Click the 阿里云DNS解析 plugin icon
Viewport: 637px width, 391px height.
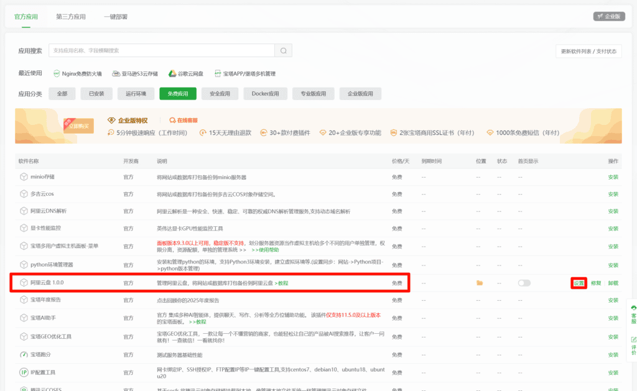[24, 211]
